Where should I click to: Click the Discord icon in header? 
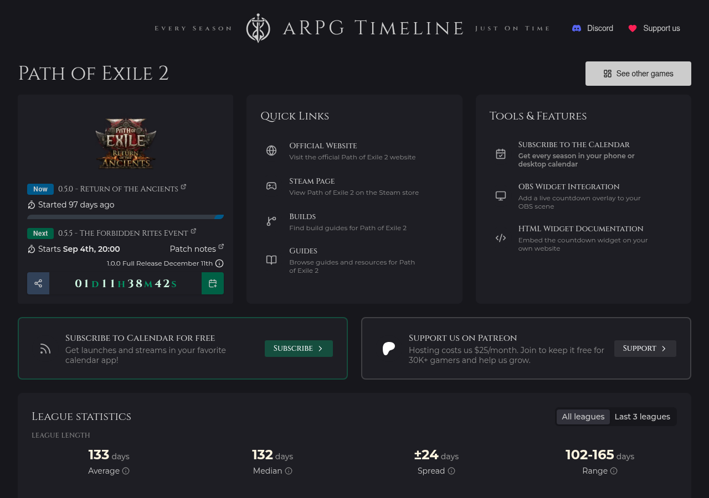coord(577,28)
